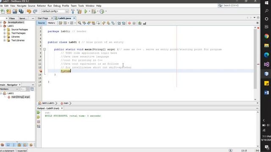Viewport: 271px width, 152px height.
Task: Open Microsoft Word from the taskbar
Action: [x=266, y=92]
